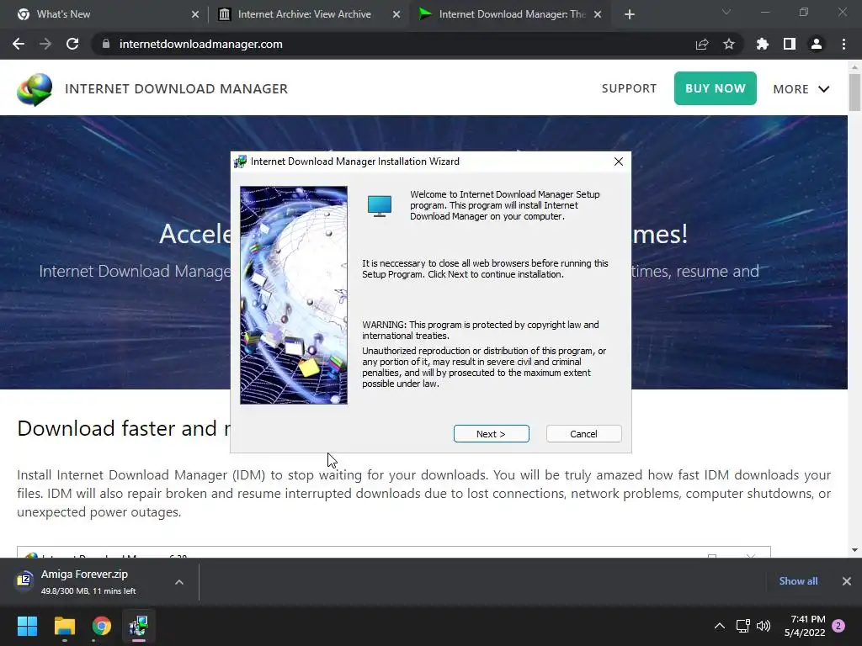Open a new browser tab

point(630,14)
